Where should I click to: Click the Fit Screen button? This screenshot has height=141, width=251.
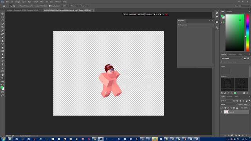pyautogui.click(x=73, y=6)
